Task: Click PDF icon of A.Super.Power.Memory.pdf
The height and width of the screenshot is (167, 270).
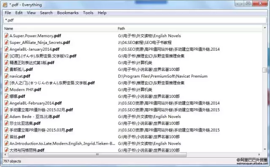Action: click(6, 36)
